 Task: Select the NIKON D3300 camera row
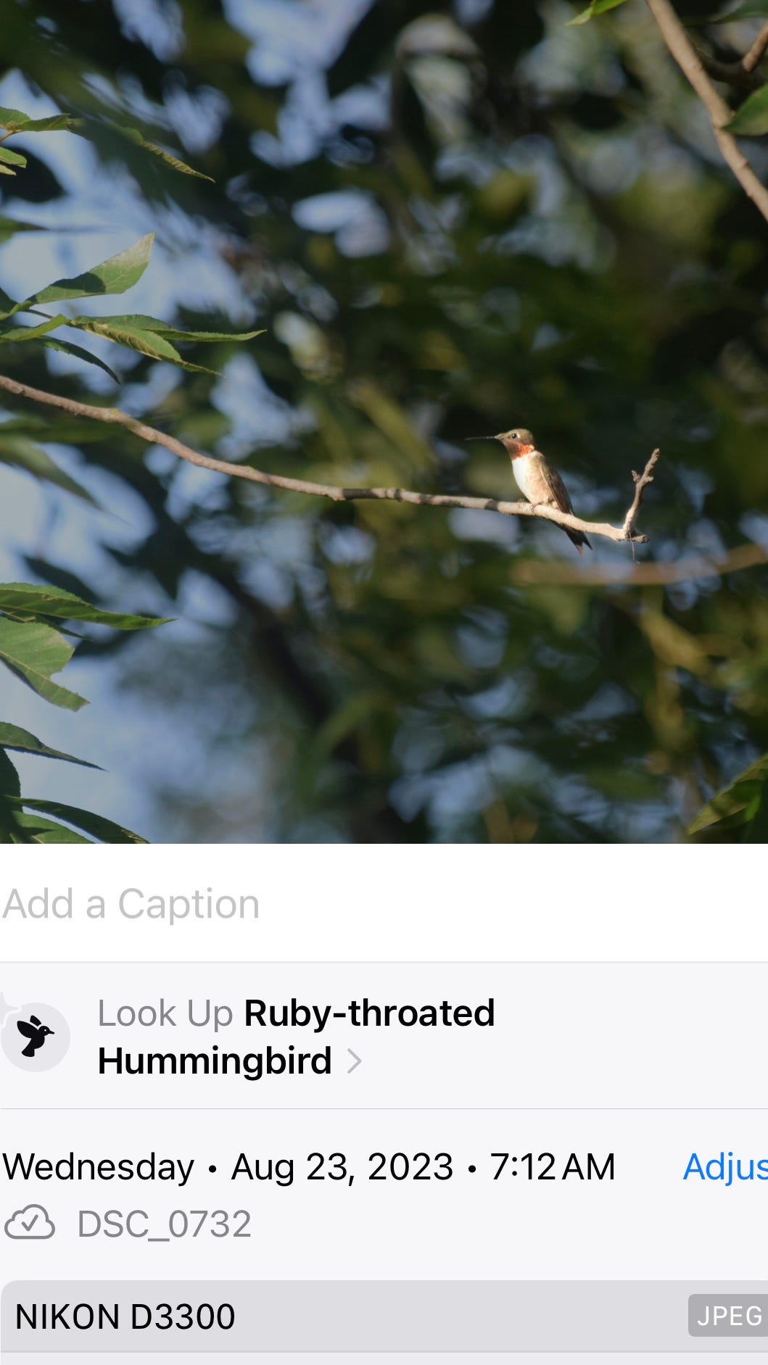click(384, 1316)
